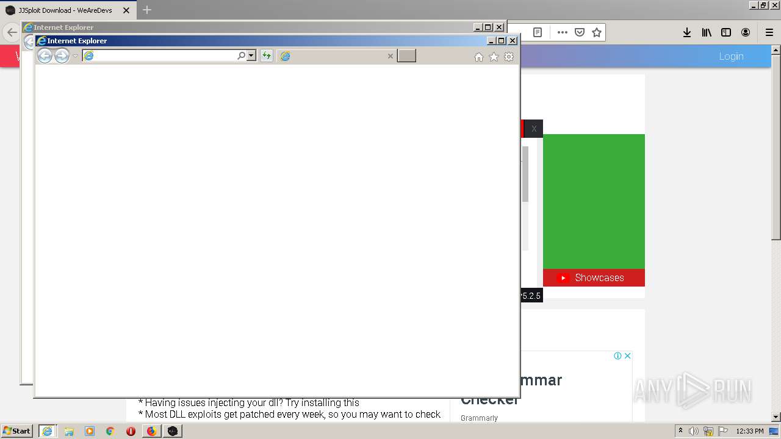Open network tray icon
The width and height of the screenshot is (781, 439).
coord(708,431)
